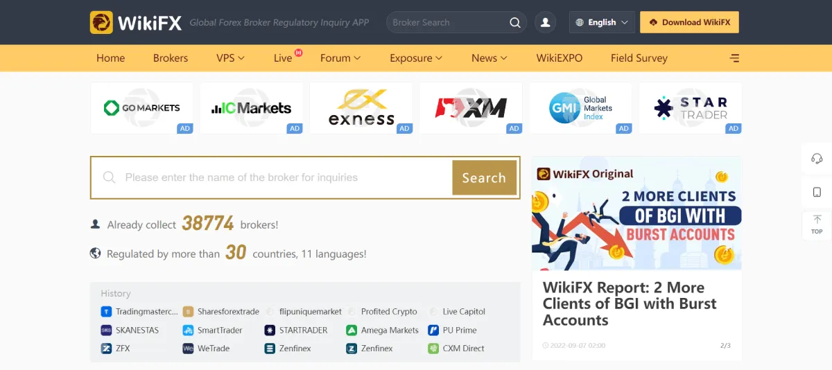This screenshot has height=370, width=832.
Task: Click the gold Search button
Action: 484,178
